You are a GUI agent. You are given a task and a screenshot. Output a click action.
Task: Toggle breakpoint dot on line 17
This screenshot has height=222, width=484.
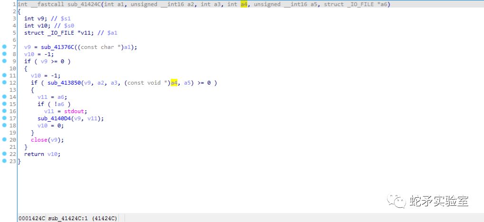4,118
